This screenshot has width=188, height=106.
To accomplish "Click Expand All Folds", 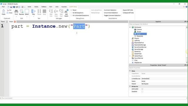I will point(128,10).
